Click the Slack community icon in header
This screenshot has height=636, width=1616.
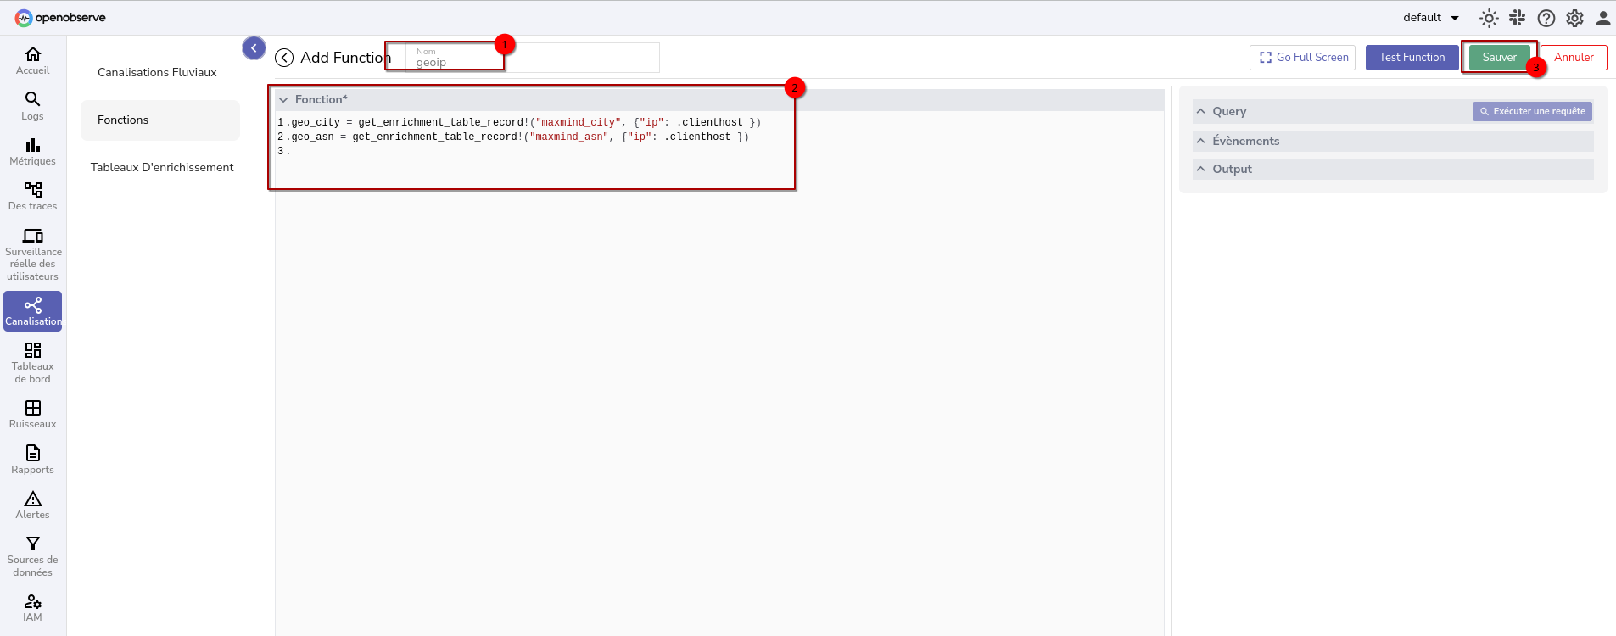tap(1518, 18)
